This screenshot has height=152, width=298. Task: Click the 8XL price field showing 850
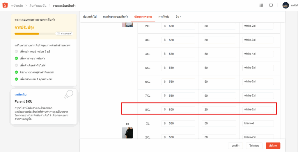(181, 110)
